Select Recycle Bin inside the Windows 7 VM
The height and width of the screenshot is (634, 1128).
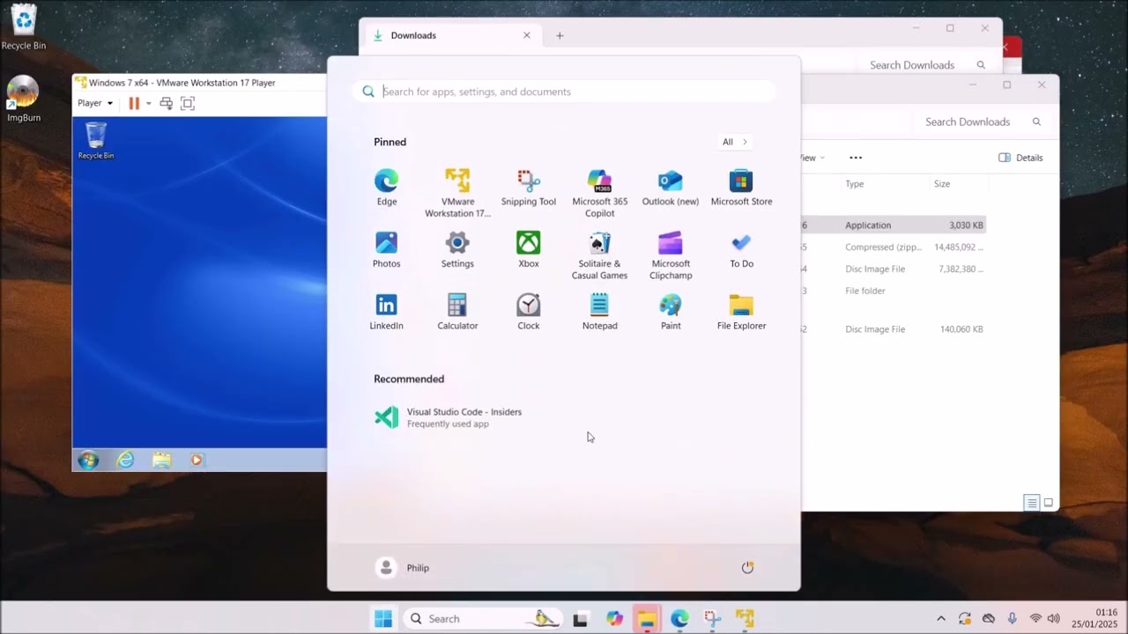96,141
